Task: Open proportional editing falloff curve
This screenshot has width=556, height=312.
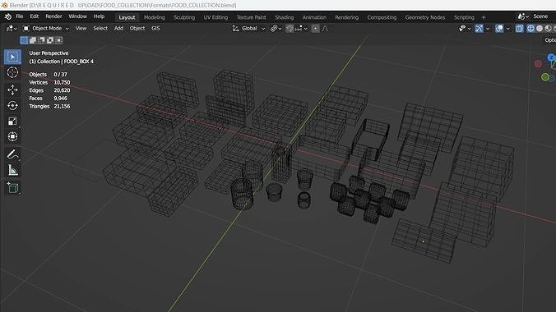Action: coord(325,29)
